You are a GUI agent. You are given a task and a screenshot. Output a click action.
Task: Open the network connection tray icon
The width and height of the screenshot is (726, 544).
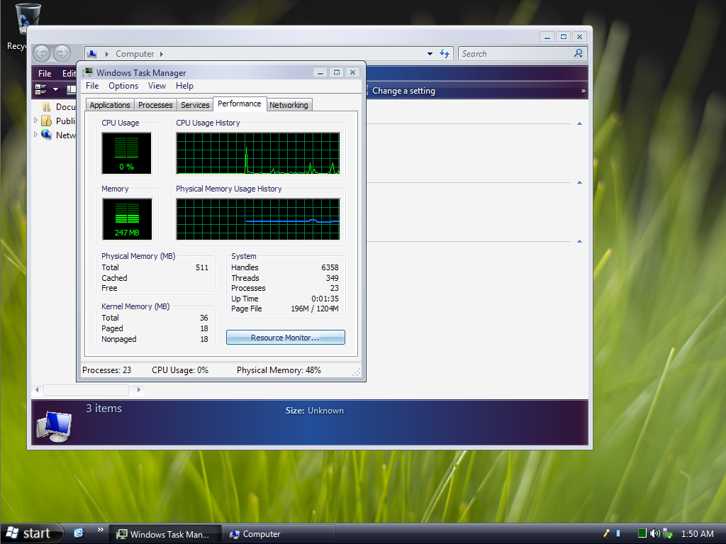(667, 534)
